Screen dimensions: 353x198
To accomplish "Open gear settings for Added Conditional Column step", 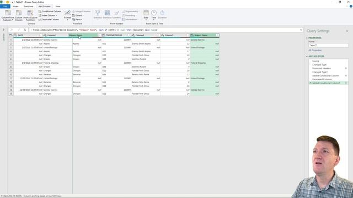I will [346, 76].
